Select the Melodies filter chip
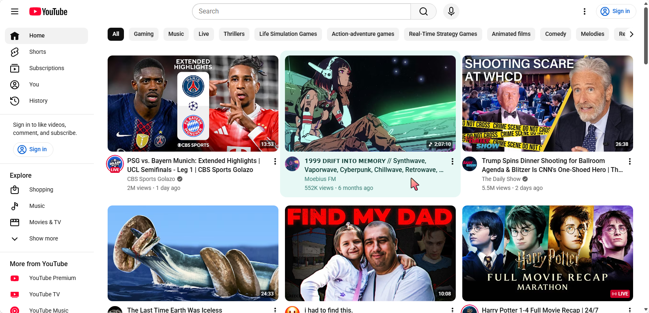649x313 pixels. (x=593, y=34)
